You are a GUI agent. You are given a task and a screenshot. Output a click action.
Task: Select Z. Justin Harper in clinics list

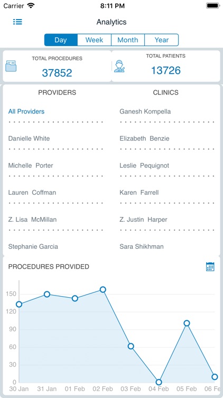143,220
